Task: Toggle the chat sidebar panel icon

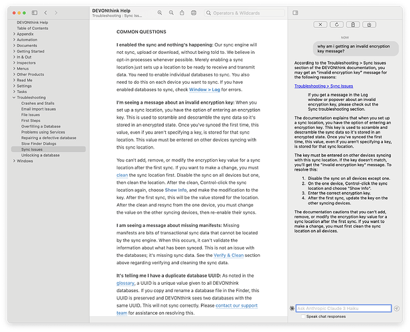Action: 293,13
